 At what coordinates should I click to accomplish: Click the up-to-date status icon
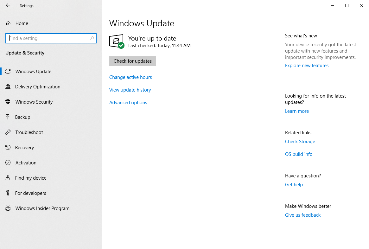[x=117, y=41]
